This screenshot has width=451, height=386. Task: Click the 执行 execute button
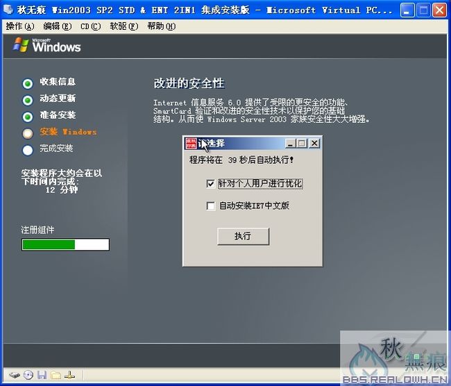tap(243, 236)
